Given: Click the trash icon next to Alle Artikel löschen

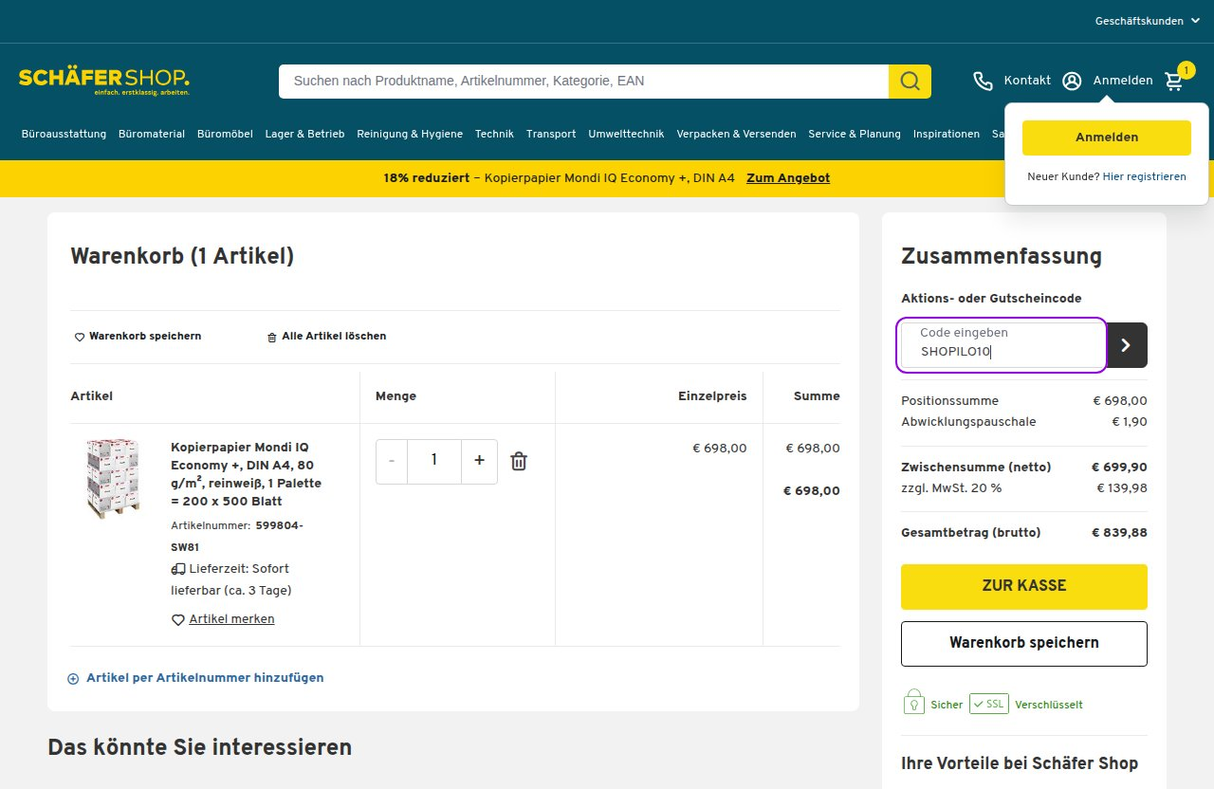Looking at the screenshot, I should click(x=272, y=337).
